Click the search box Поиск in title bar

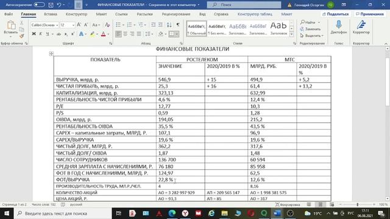click(x=244, y=5)
